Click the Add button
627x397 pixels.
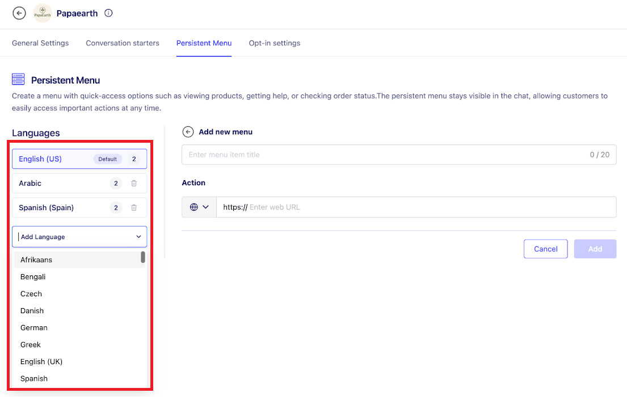tap(595, 249)
